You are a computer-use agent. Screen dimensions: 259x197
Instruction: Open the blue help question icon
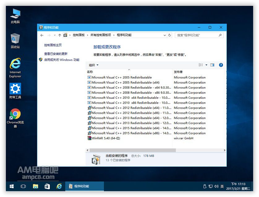click(x=221, y=65)
